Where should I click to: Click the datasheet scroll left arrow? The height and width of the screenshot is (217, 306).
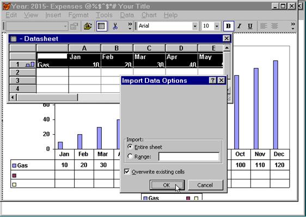click(13, 97)
